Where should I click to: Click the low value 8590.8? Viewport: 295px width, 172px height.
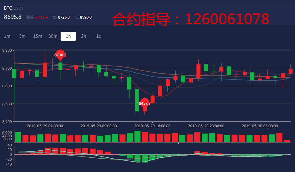click(86, 17)
